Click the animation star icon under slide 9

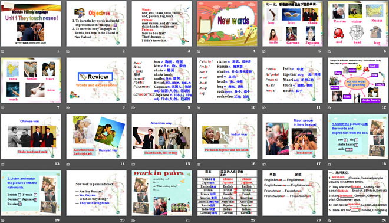133,107
